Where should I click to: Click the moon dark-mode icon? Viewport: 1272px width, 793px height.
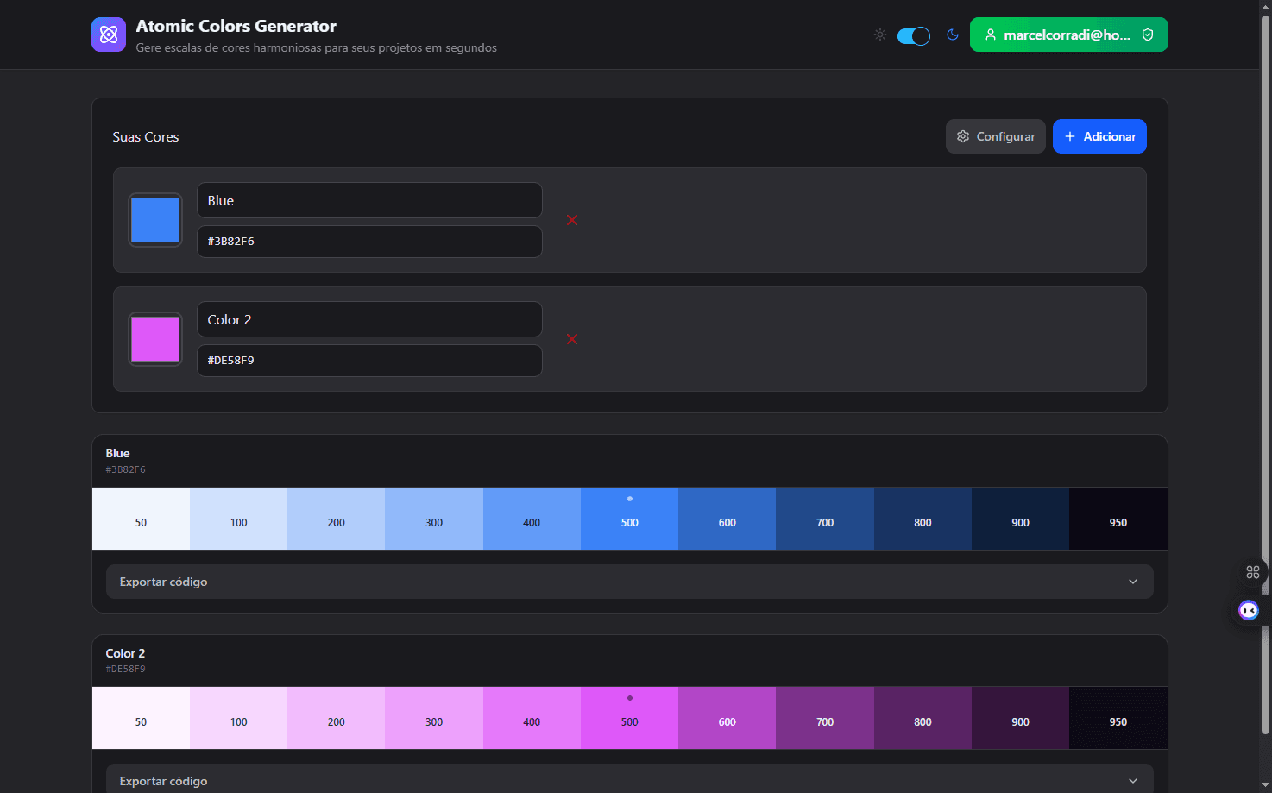pos(952,35)
